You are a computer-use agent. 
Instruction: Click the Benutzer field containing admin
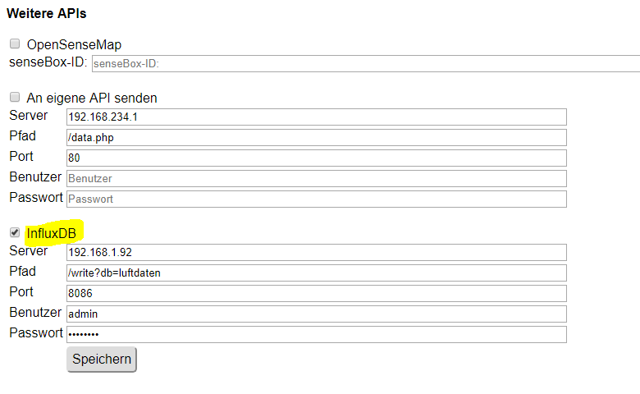pos(316,314)
